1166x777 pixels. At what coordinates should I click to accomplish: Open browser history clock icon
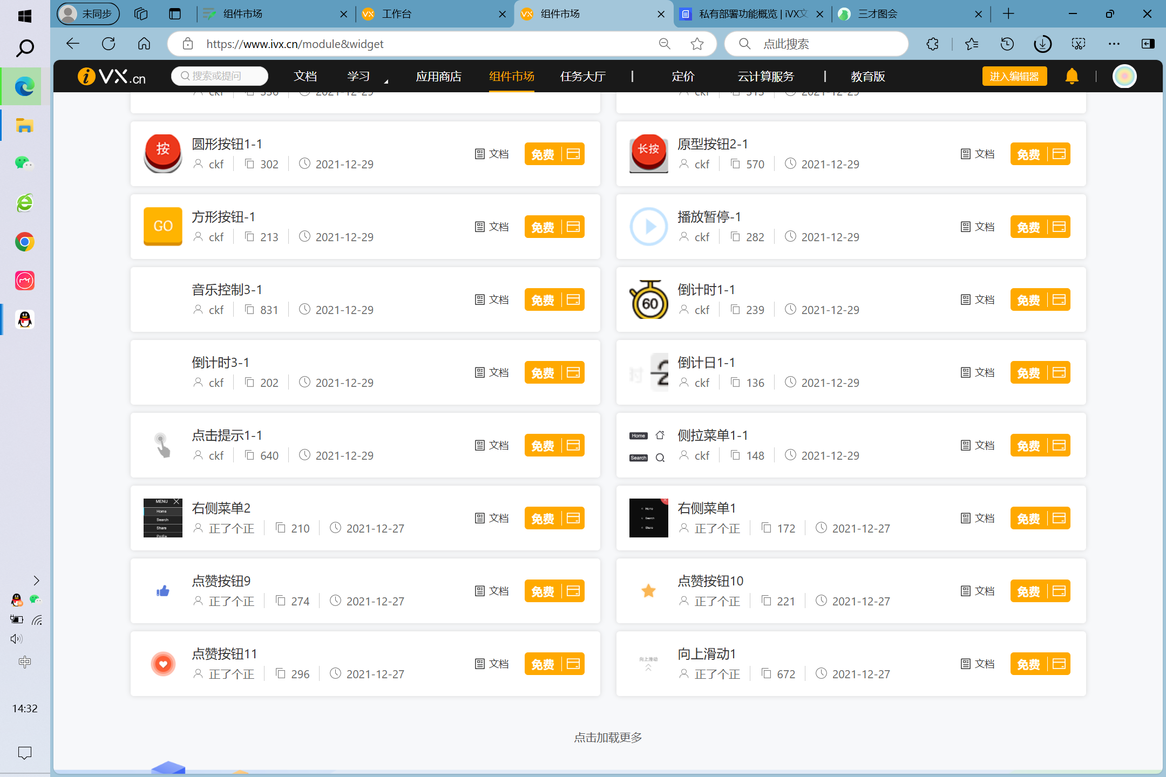1007,44
